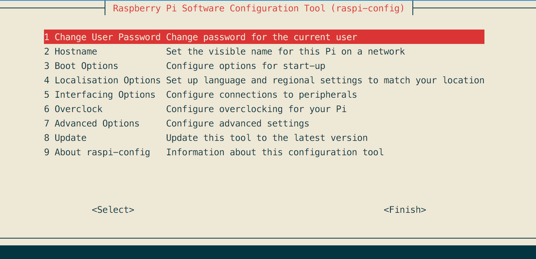Activate the <Select> button
The width and height of the screenshot is (536, 259).
(x=113, y=210)
